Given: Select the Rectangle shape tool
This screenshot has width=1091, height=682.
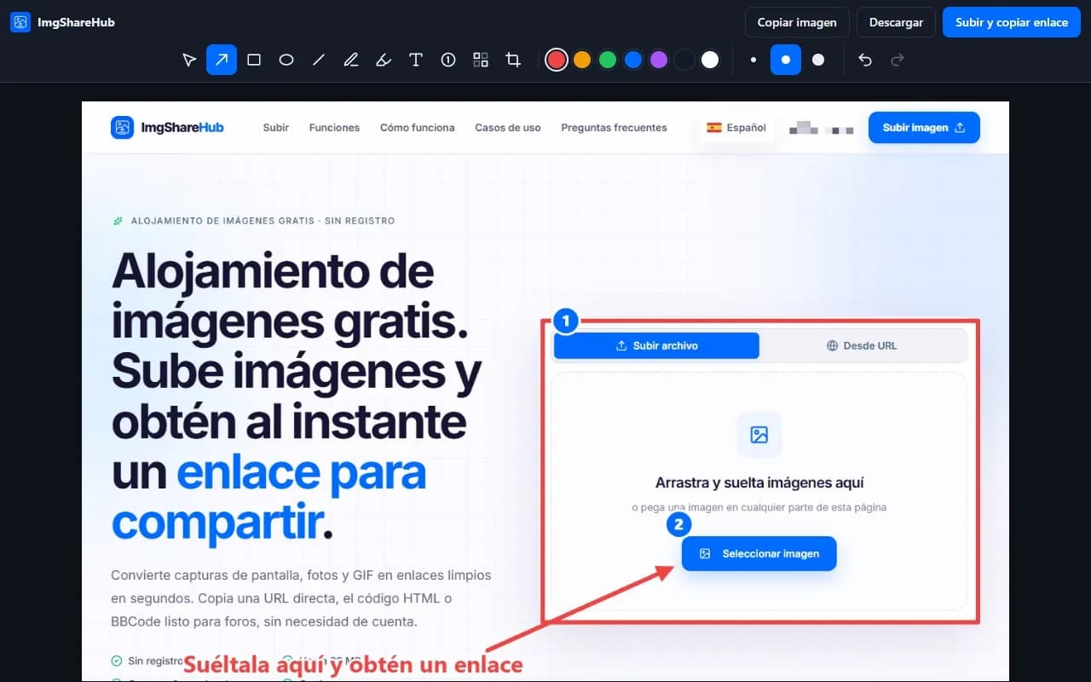Looking at the screenshot, I should coord(254,60).
